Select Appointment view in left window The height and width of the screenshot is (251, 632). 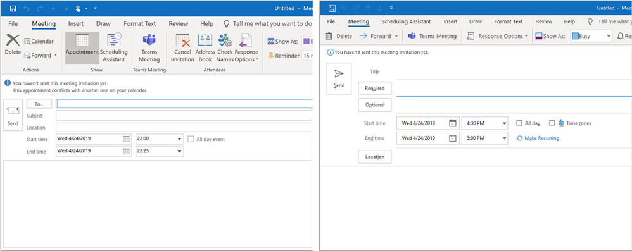(x=82, y=48)
